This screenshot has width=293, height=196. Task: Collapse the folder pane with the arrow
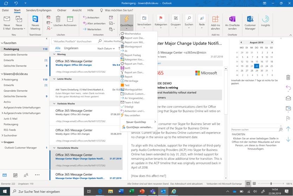coord(46,39)
